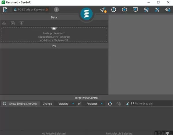Click the 2D panel header
This screenshot has height=135, width=173.
point(54,46)
